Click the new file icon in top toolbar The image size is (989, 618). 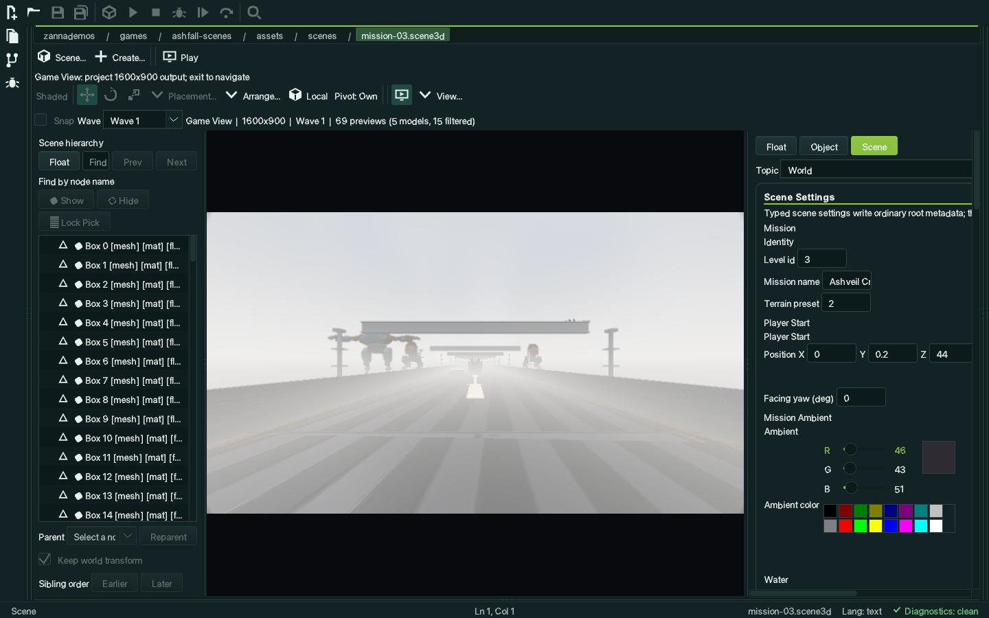(12, 12)
